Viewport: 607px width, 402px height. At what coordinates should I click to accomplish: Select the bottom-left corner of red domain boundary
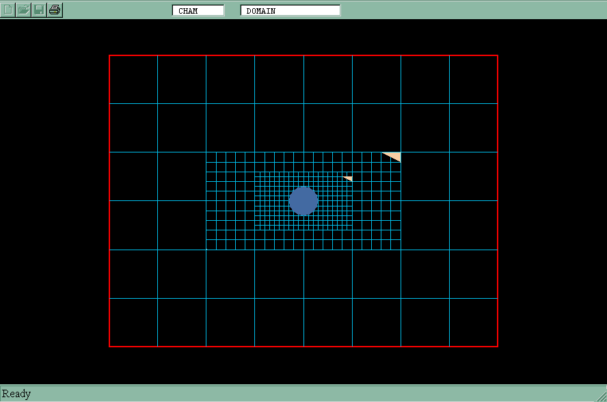click(109, 347)
